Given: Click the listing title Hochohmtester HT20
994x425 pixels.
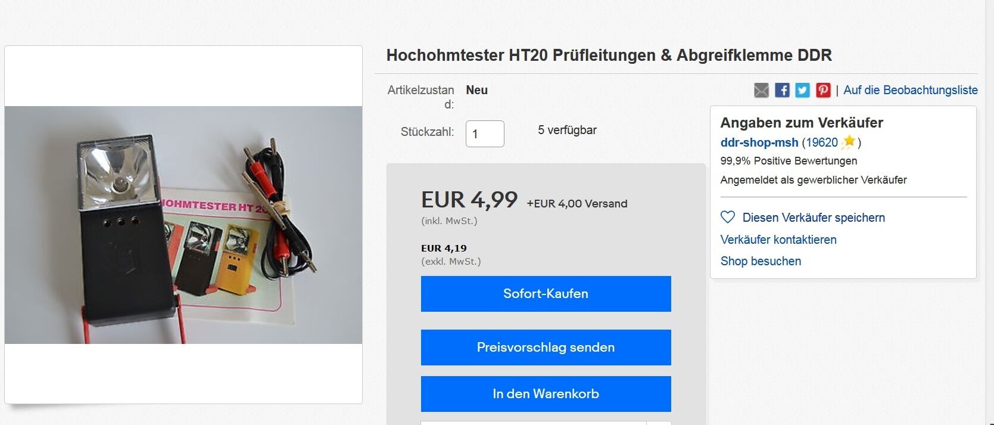Looking at the screenshot, I should click(609, 55).
